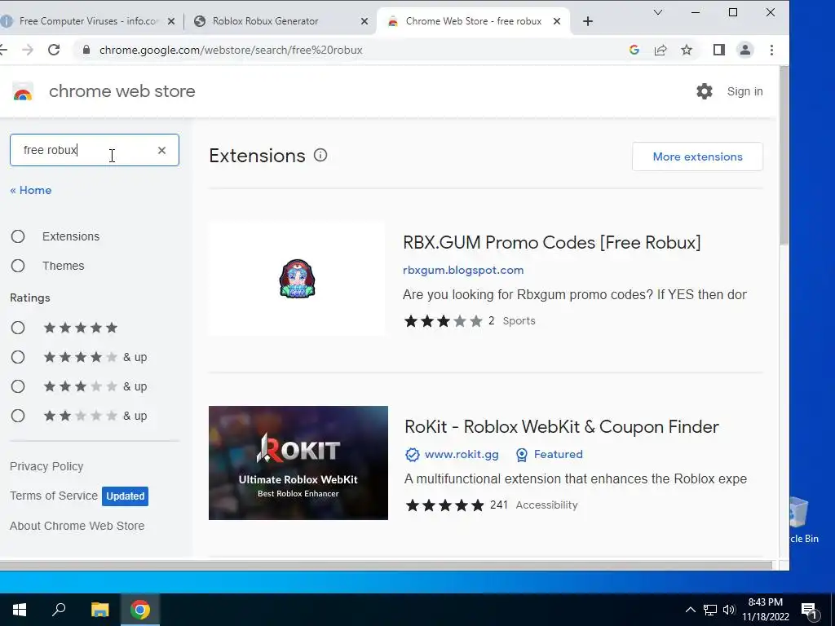Close the Roblox Robux Generator tab

pos(364,21)
